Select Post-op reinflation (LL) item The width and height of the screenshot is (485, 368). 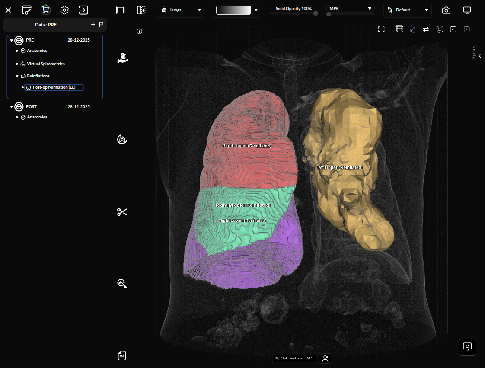click(x=54, y=87)
